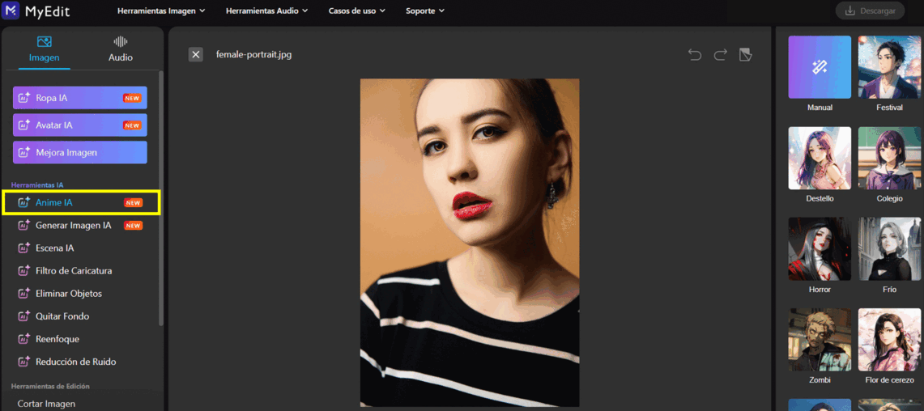Click the AI icon beside Filtro de Caricatura
This screenshot has height=411, width=924.
point(24,271)
